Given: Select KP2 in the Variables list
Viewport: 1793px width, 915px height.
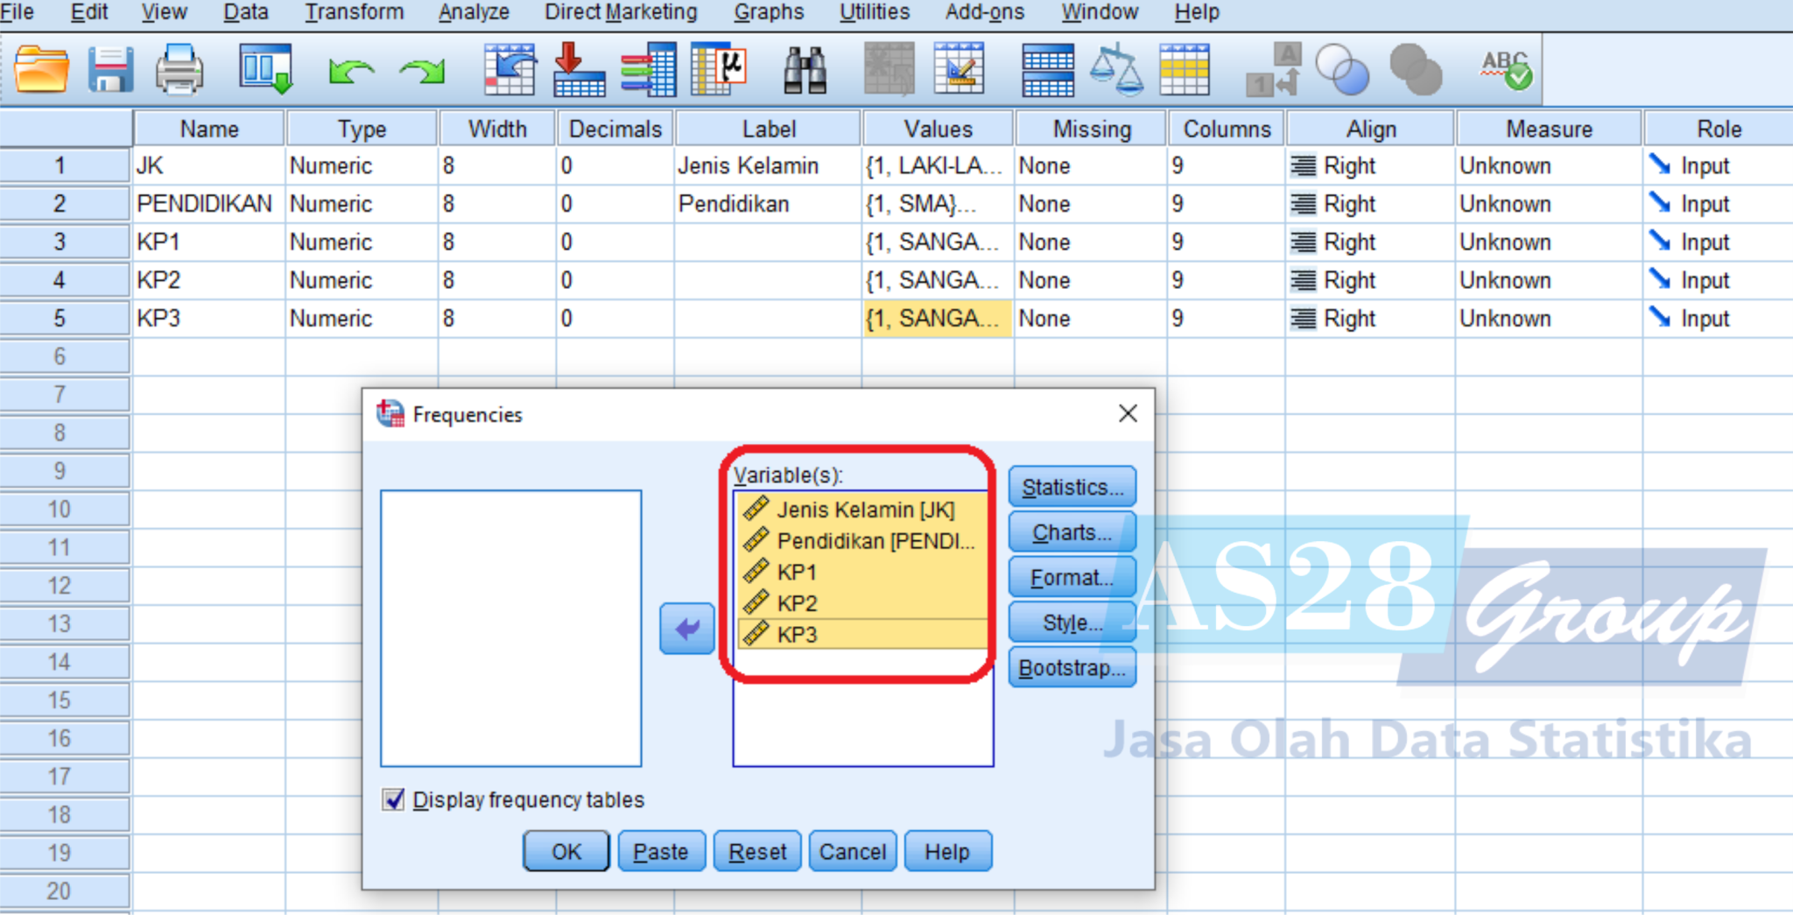Looking at the screenshot, I should (797, 602).
